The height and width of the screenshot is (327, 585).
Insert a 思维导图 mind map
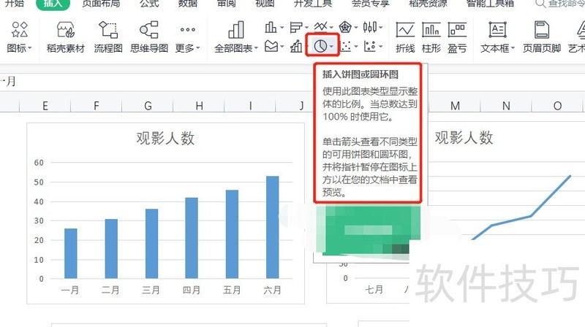point(149,37)
